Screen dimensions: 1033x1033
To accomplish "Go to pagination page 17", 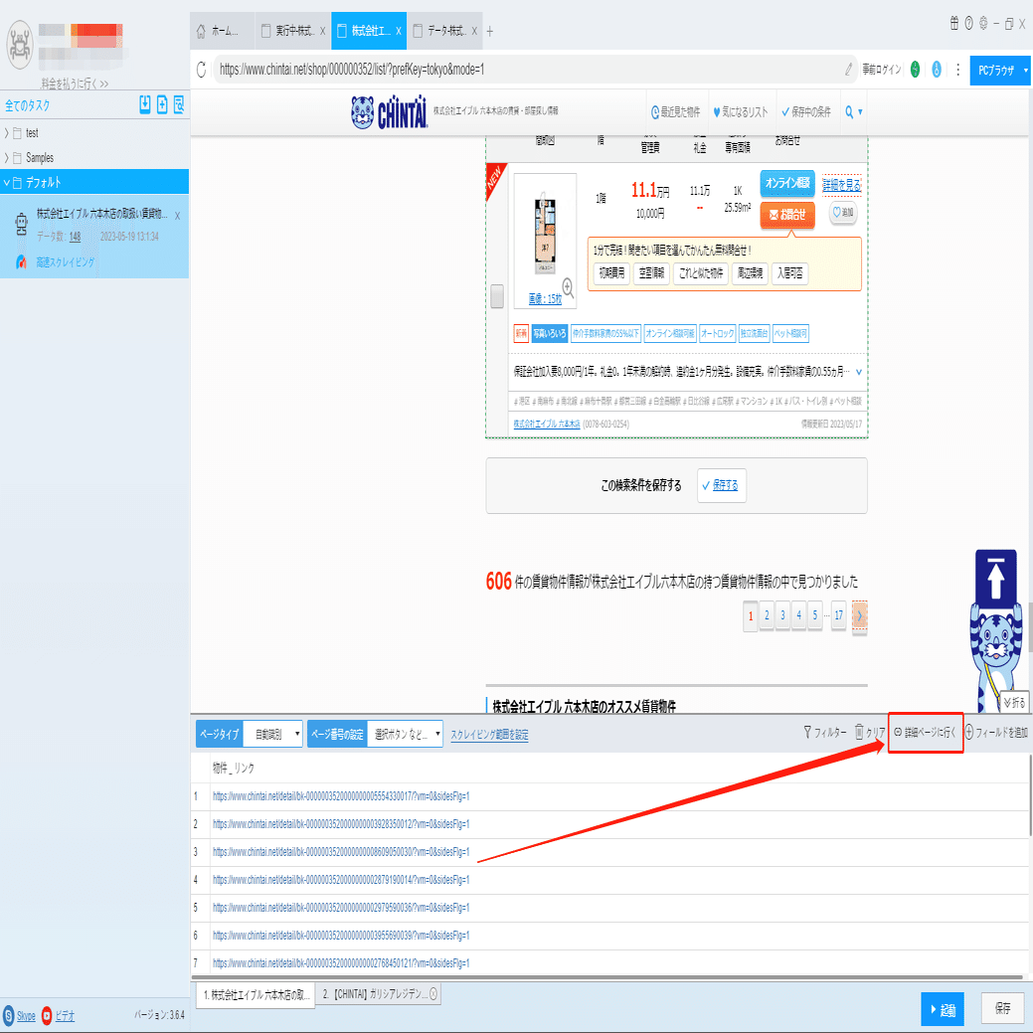I will tap(838, 615).
